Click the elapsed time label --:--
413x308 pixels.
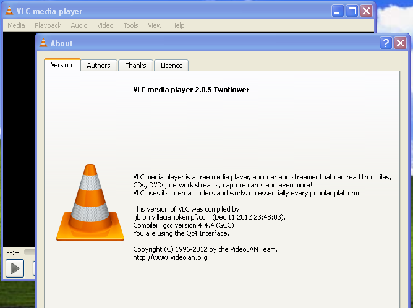click(13, 253)
